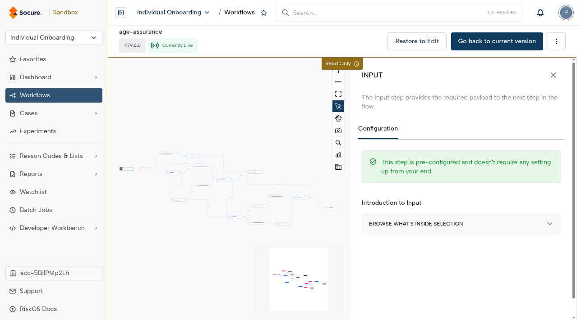Click the fit-to-screen canvas tool
The height and width of the screenshot is (320, 581).
[x=338, y=94]
